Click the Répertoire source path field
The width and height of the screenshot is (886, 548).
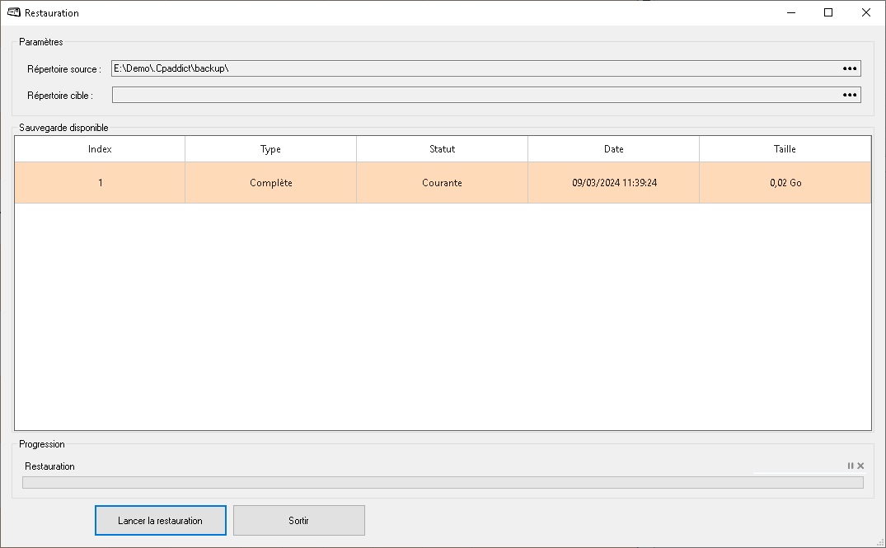[475, 68]
